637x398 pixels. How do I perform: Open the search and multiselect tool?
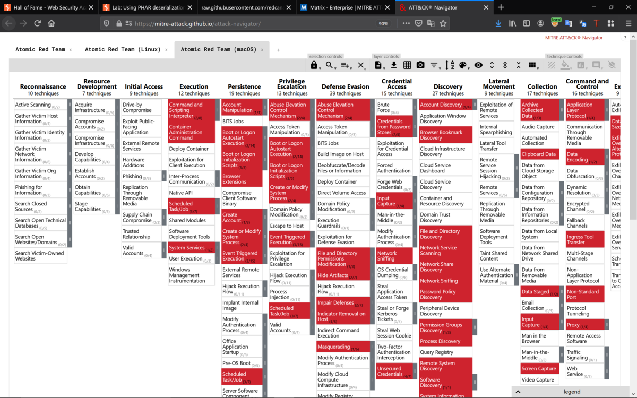[331, 65]
